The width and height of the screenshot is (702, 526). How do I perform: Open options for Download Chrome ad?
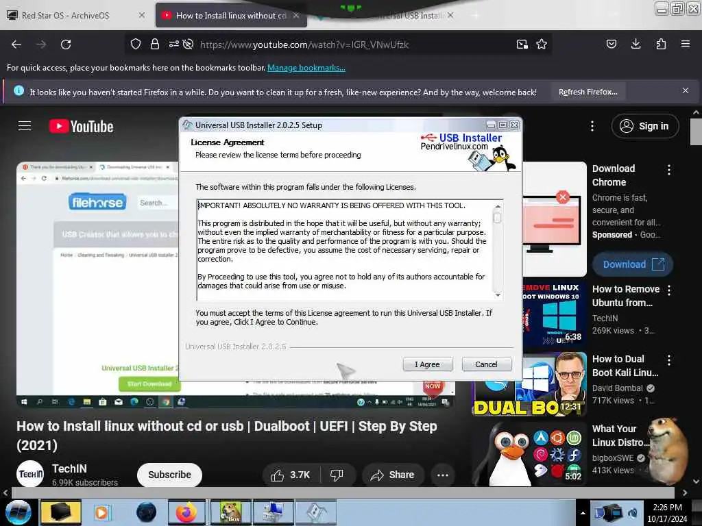coord(669,170)
